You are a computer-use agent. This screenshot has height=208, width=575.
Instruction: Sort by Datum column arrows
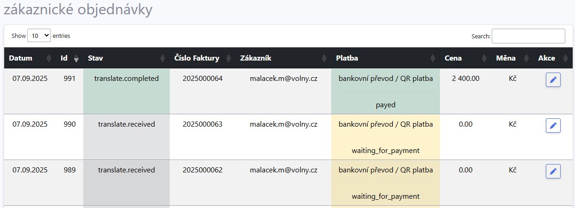[x=49, y=58]
